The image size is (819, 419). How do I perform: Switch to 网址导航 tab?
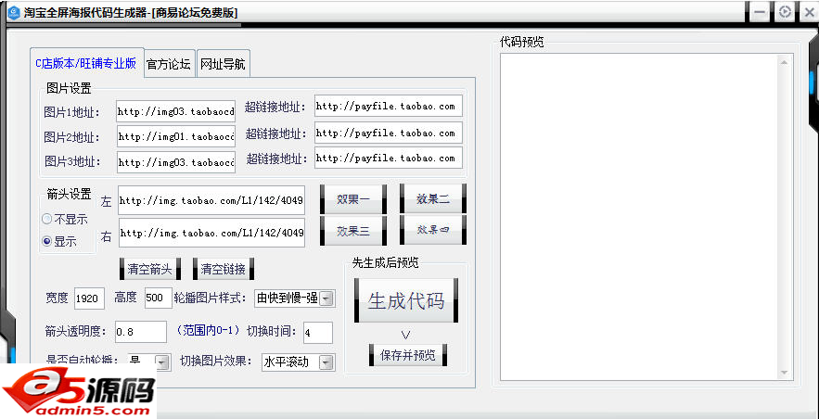(x=223, y=64)
